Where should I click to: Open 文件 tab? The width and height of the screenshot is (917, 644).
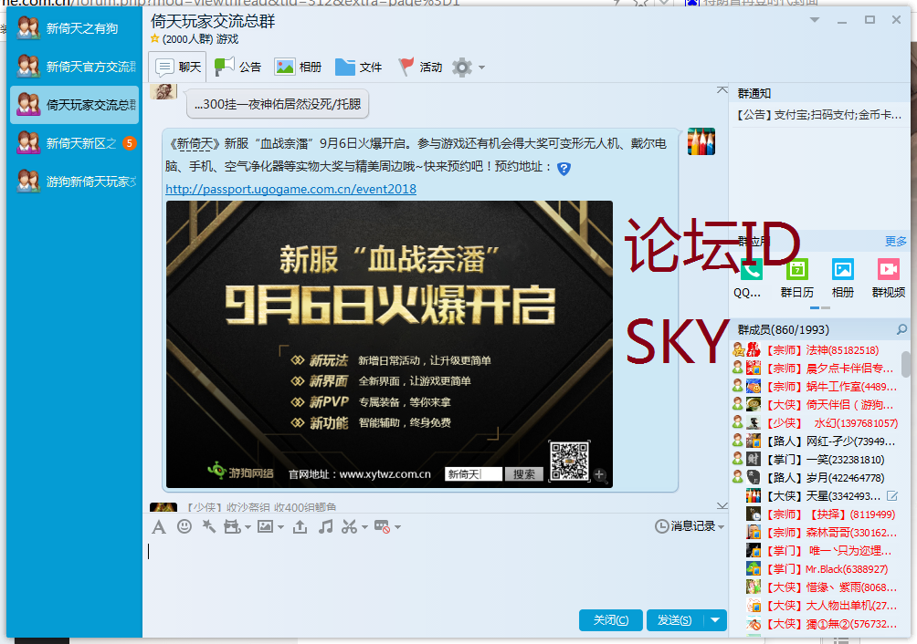coord(359,68)
